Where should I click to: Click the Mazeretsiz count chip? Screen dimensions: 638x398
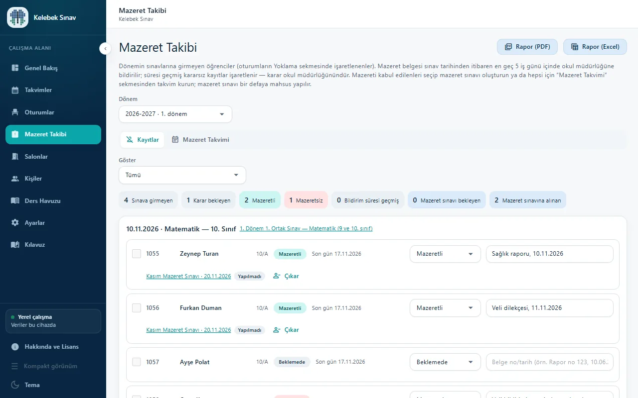point(306,200)
